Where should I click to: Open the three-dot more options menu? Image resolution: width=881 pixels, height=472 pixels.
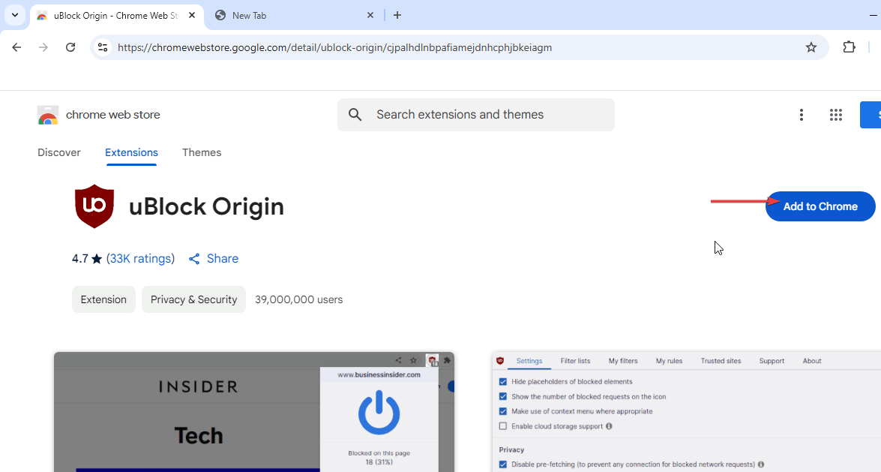801,115
